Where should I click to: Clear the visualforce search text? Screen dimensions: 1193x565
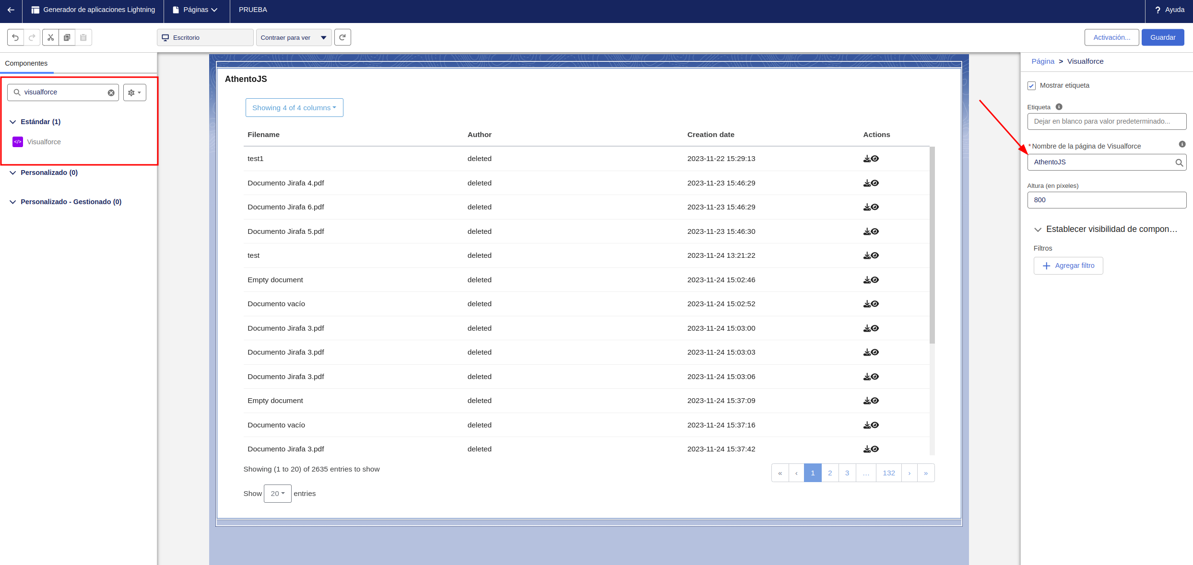(x=111, y=92)
